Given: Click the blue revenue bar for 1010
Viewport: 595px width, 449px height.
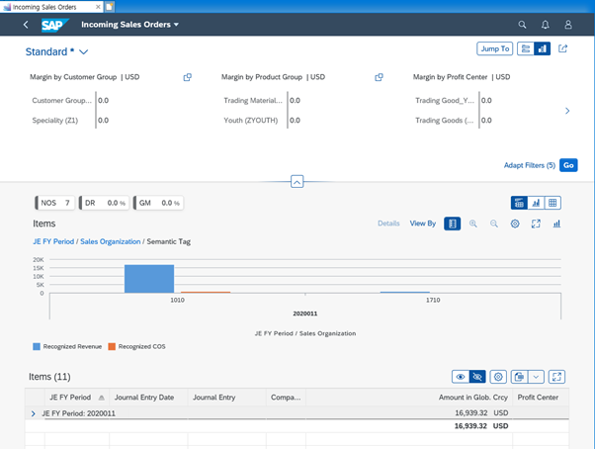Looking at the screenshot, I should click(x=149, y=279).
